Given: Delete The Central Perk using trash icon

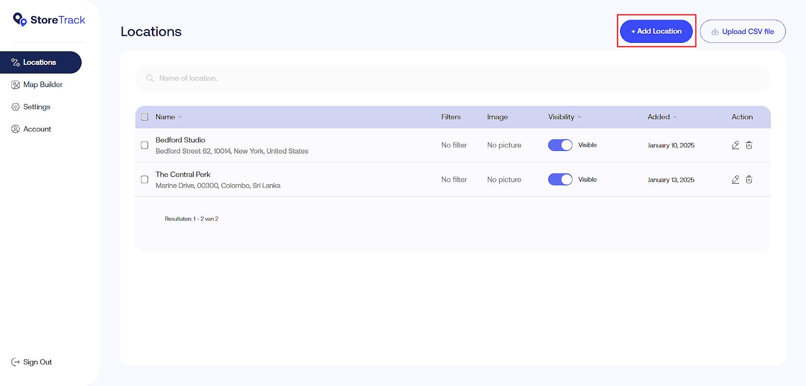Looking at the screenshot, I should pyautogui.click(x=749, y=180).
